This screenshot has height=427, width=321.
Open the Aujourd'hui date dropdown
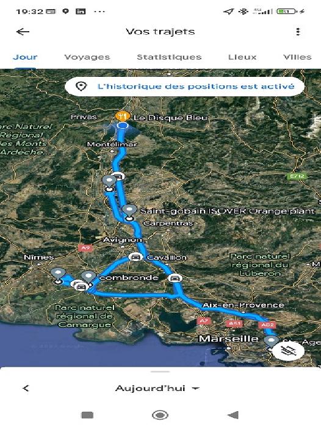(x=157, y=388)
